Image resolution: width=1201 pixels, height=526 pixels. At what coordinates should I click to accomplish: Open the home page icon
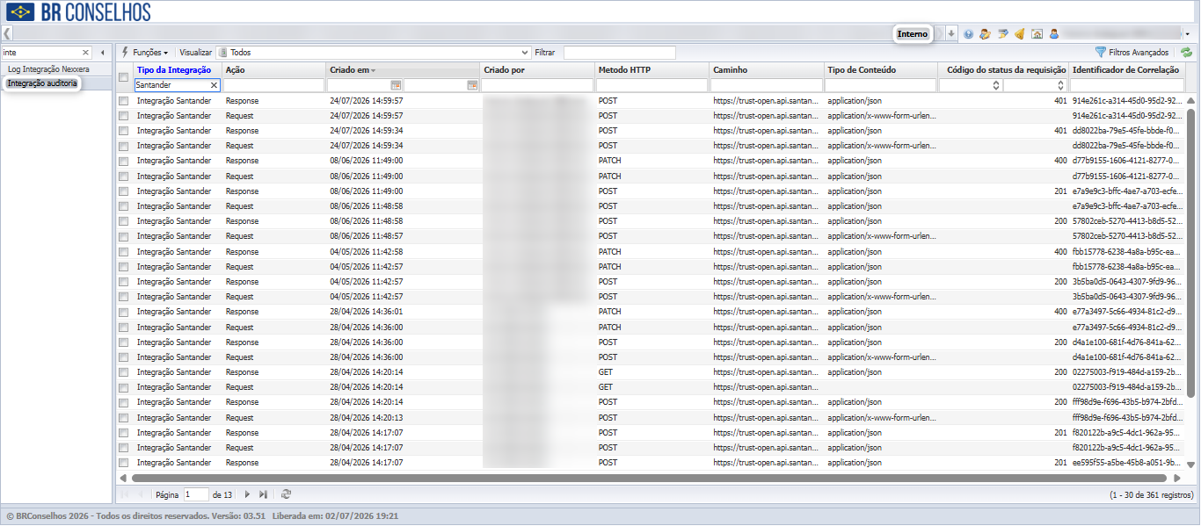[1037, 34]
